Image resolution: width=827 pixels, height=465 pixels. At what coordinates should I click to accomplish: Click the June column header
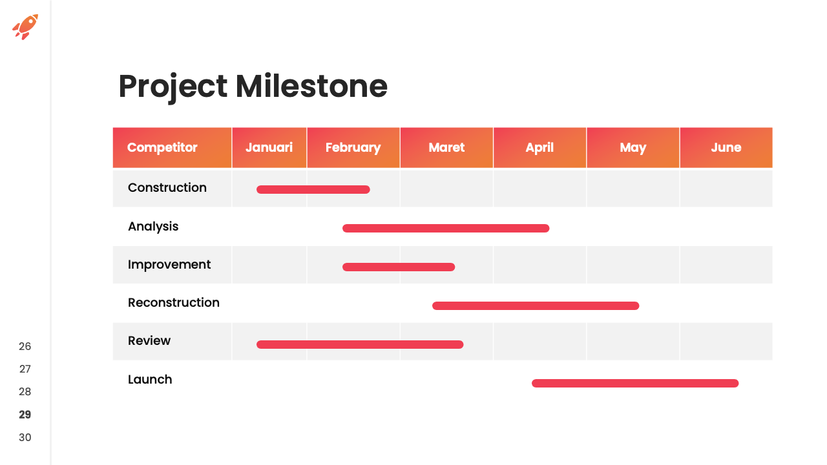[726, 147]
